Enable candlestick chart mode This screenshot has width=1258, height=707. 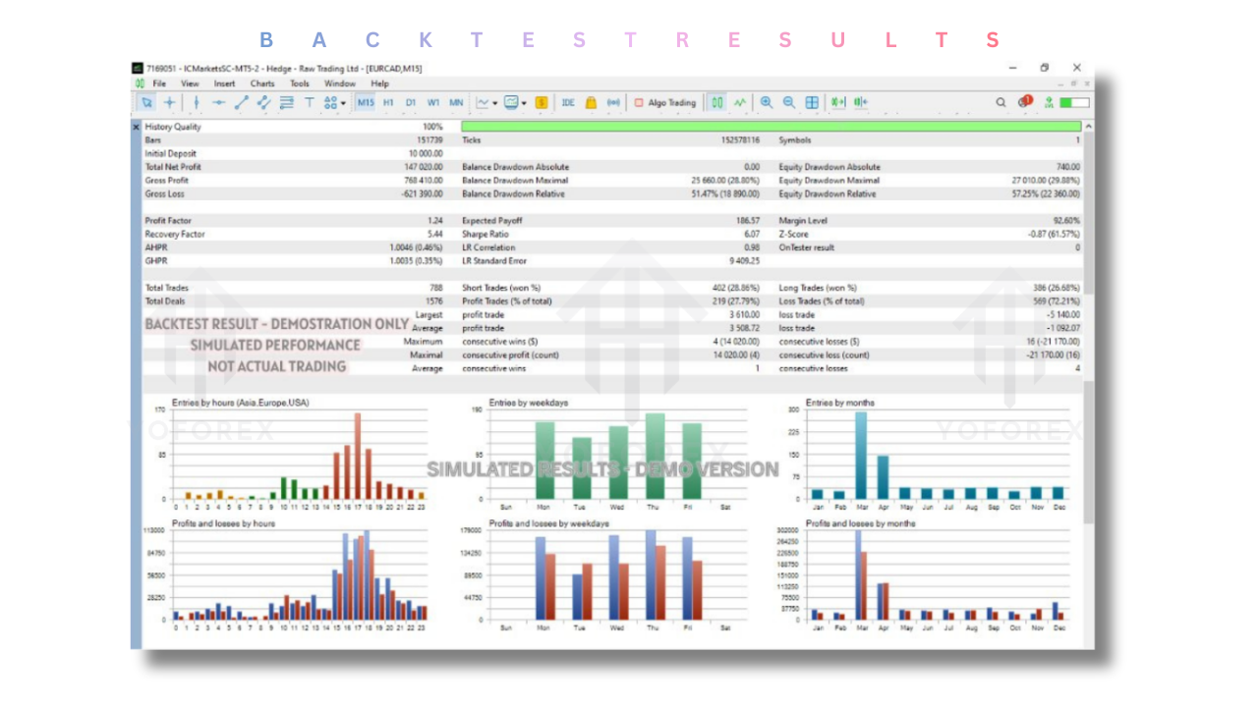717,102
